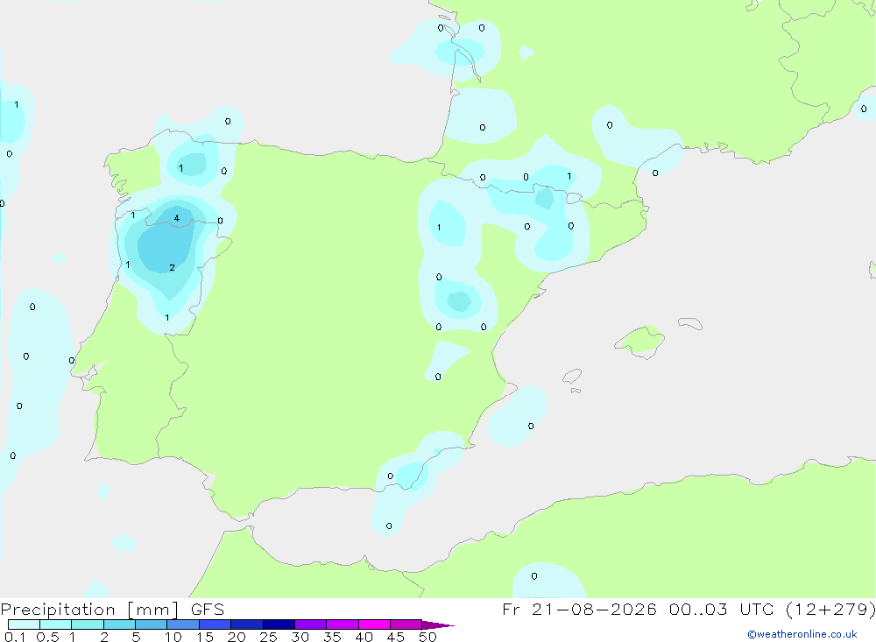Click the legend tick label '50'
The width and height of the screenshot is (876, 642).
click(x=427, y=637)
